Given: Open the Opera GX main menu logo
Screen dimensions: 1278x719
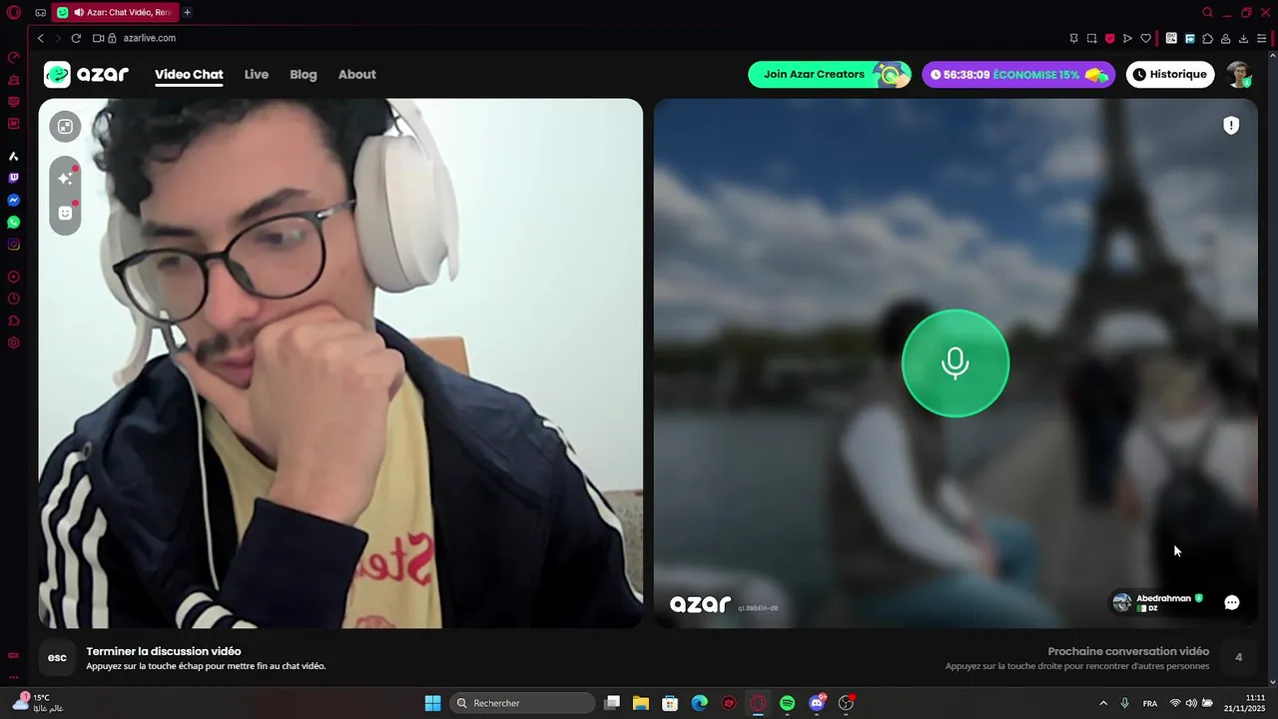Looking at the screenshot, I should click(14, 13).
